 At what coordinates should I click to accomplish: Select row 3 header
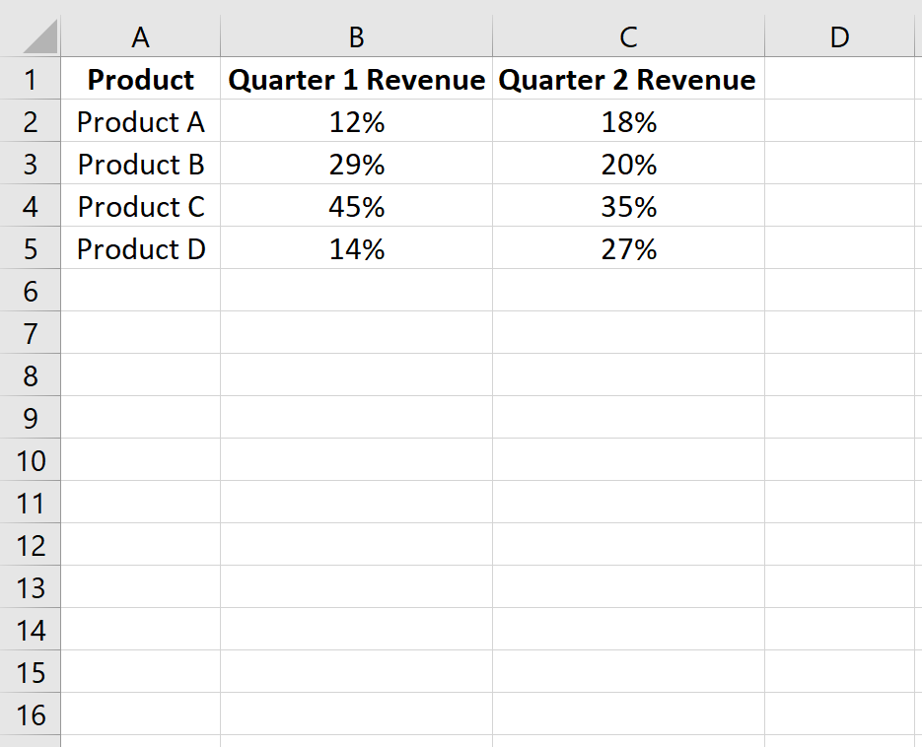coord(30,163)
